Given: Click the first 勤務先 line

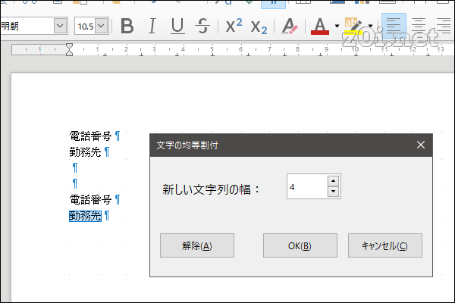Looking at the screenshot, I should pos(85,152).
